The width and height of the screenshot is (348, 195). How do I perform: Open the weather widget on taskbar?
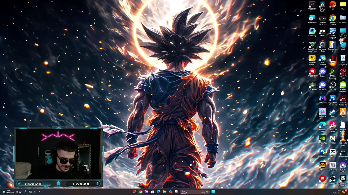click(340, 192)
